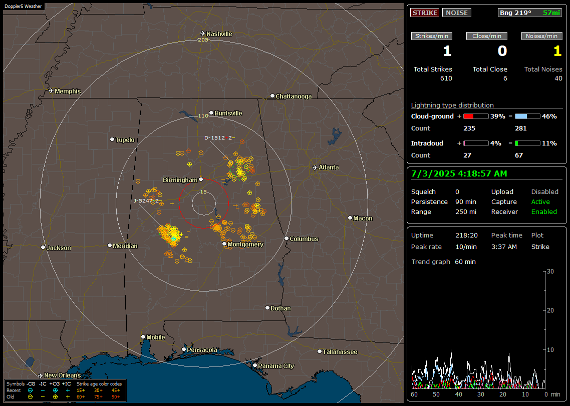This screenshot has width=570, height=406.
Task: Click the Old +CG symbol in legend
Action: pyautogui.click(x=55, y=397)
